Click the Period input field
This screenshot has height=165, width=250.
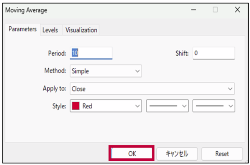[x=91, y=53]
